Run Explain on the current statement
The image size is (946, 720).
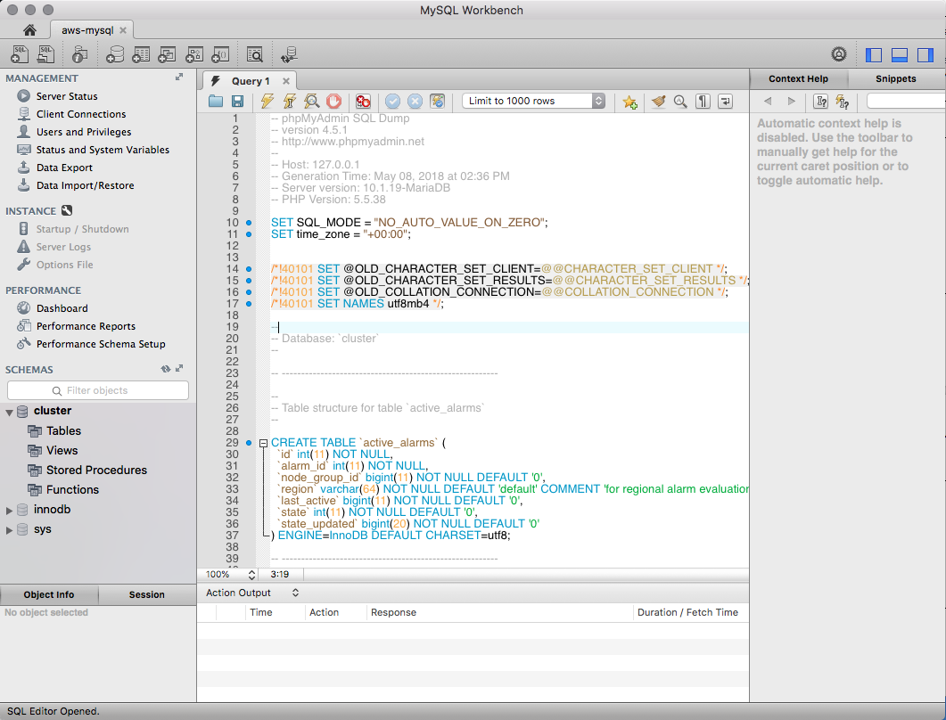[x=312, y=102]
